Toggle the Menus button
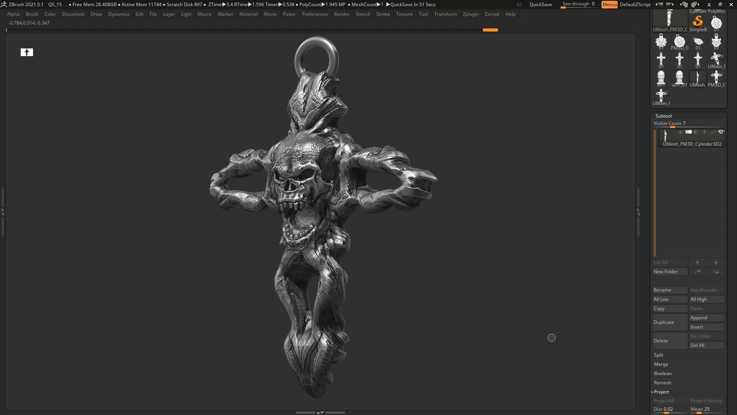 tap(610, 5)
